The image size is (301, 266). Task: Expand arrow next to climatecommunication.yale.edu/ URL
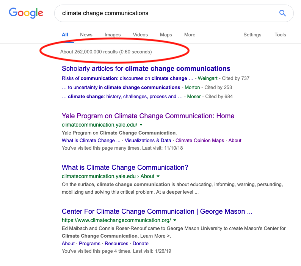141,125
